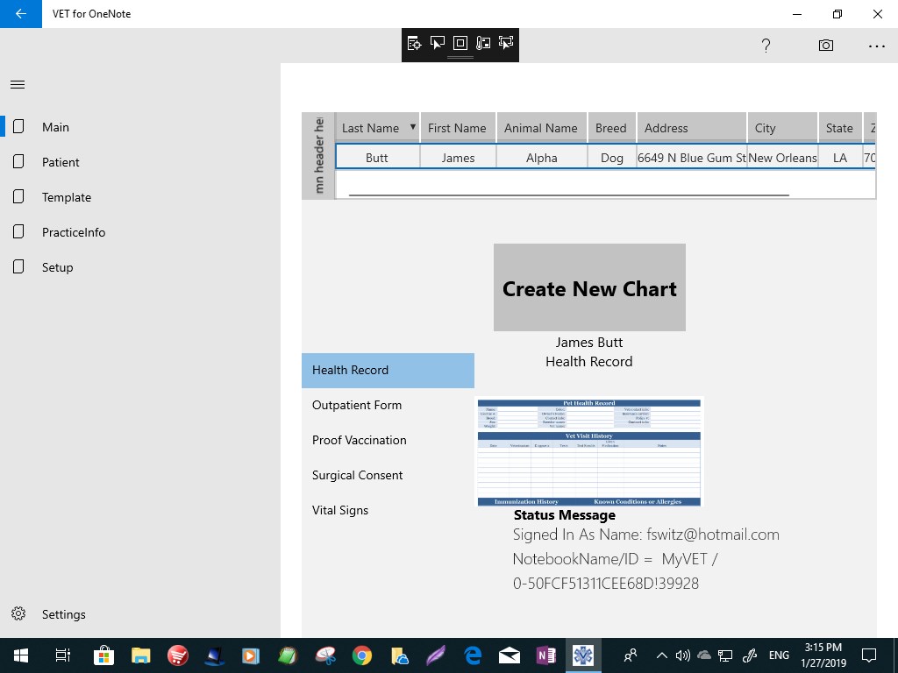Open OneNote from the taskbar
The height and width of the screenshot is (673, 898).
pos(545,655)
